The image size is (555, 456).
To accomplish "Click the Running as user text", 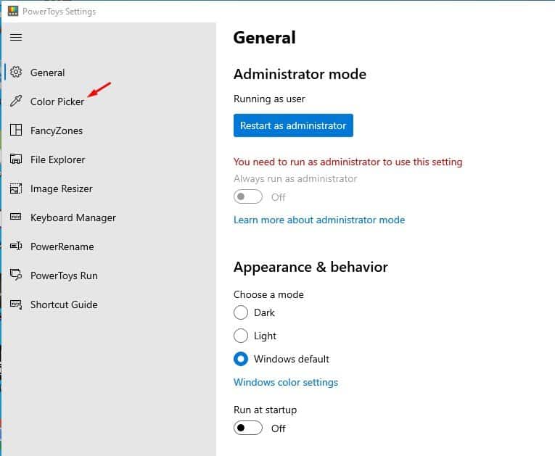I will point(269,99).
